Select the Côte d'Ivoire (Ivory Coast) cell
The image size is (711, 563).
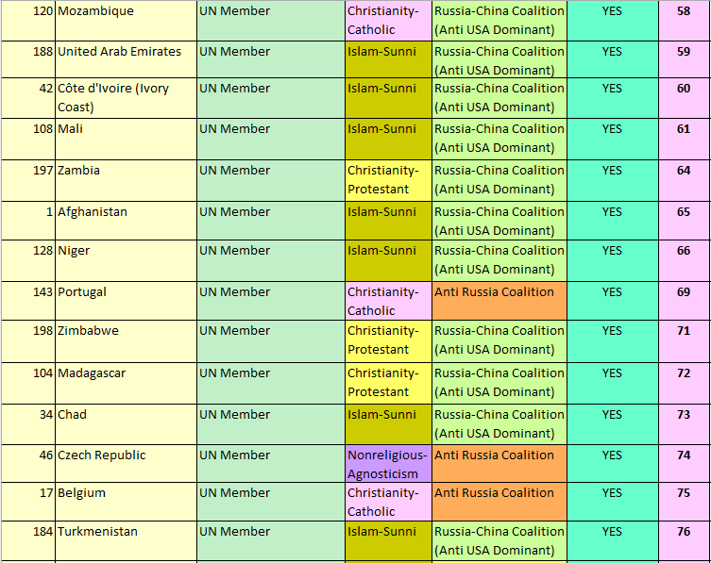click(127, 98)
